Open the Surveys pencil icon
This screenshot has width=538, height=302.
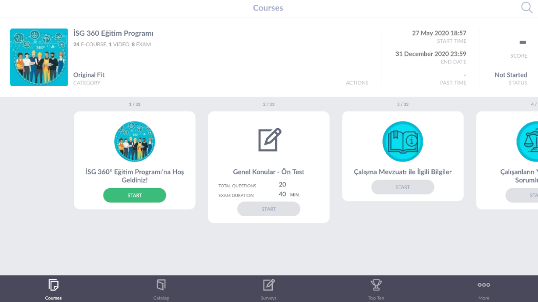click(x=269, y=285)
